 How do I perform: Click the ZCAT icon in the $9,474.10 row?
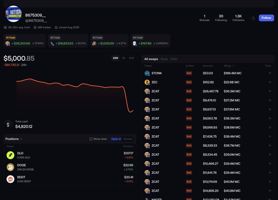point(147,100)
